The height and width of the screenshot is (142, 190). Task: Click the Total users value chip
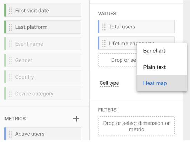point(136,26)
